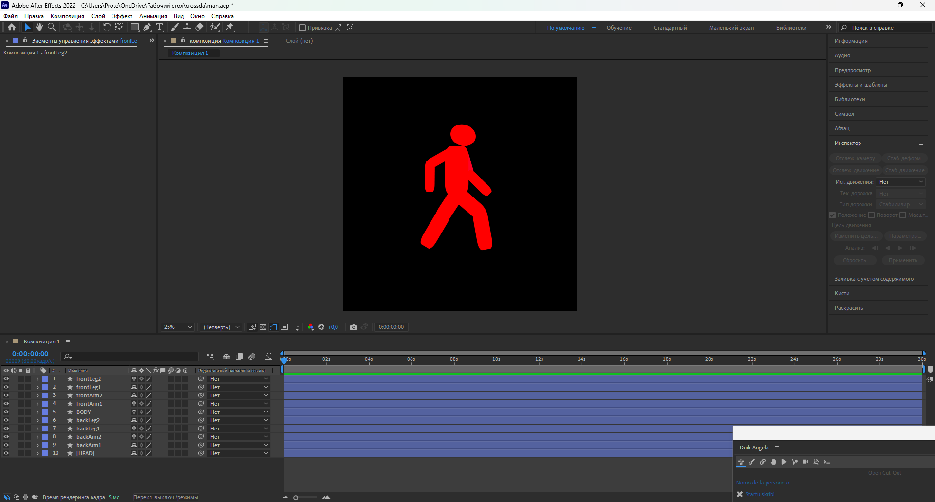Open the Эффекты и шаблоны panel

(860, 85)
